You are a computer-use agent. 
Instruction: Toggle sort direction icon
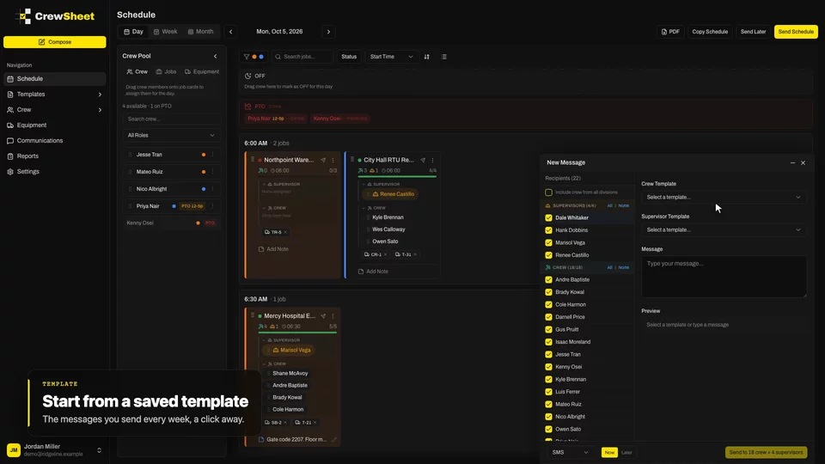click(427, 57)
